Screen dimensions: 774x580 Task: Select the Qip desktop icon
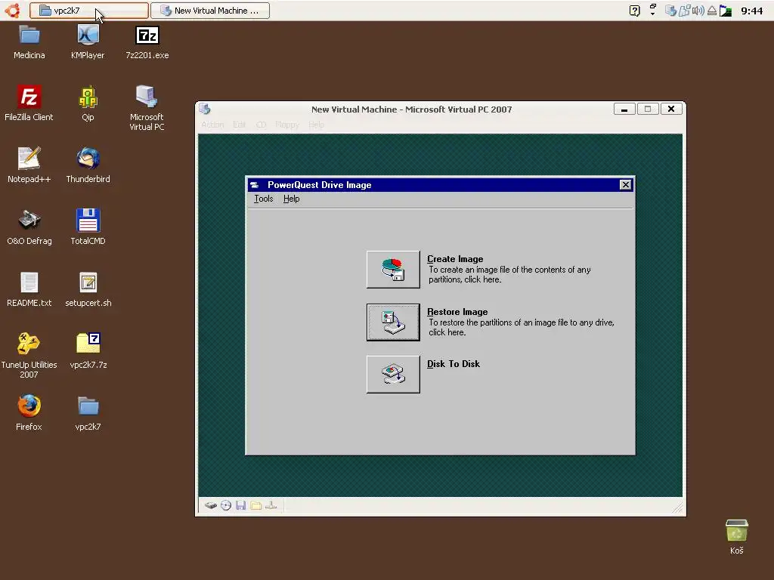[x=88, y=103]
